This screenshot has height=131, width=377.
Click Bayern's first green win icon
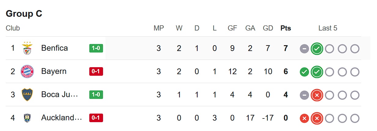tap(304, 72)
